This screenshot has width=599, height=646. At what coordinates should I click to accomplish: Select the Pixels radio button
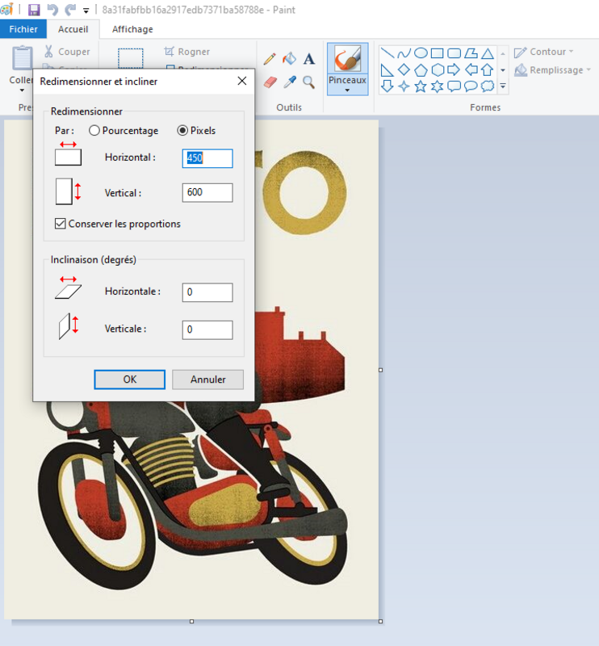[x=182, y=131]
